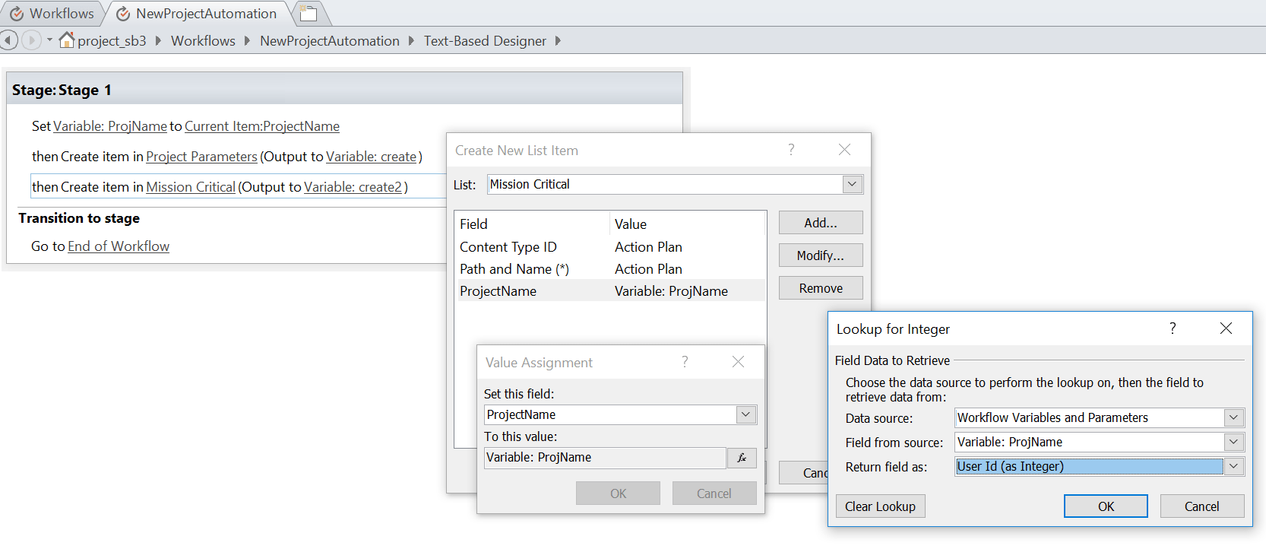Image resolution: width=1266 pixels, height=549 pixels.
Task: Click help icon in Create New List Item dialog
Action: click(x=791, y=150)
